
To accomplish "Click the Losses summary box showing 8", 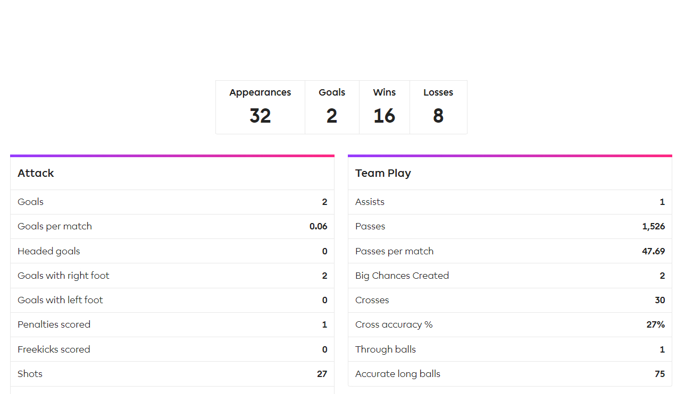I will 438,107.
